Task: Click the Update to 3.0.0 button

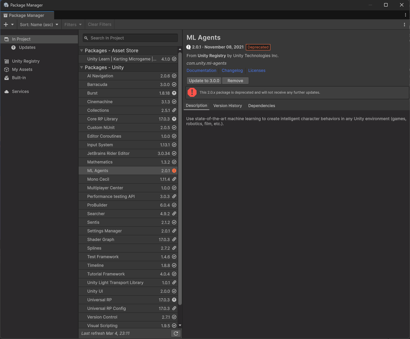Action: (x=204, y=81)
